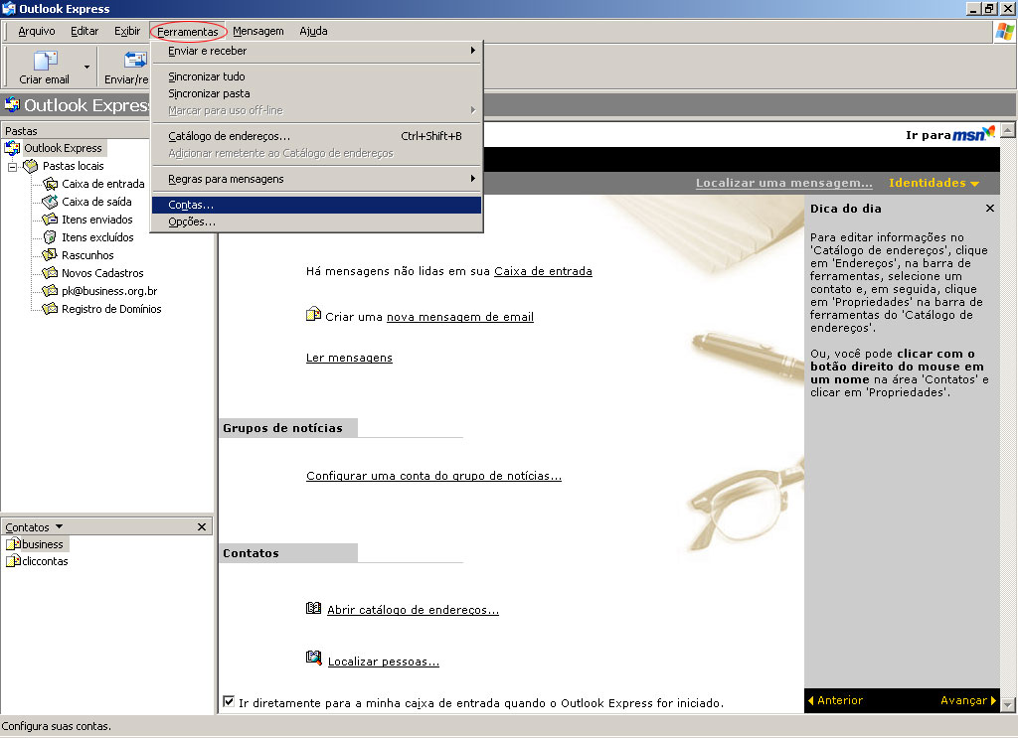Click the Windows flag logo in menu bar corner
This screenshot has width=1018, height=738.
click(1004, 31)
